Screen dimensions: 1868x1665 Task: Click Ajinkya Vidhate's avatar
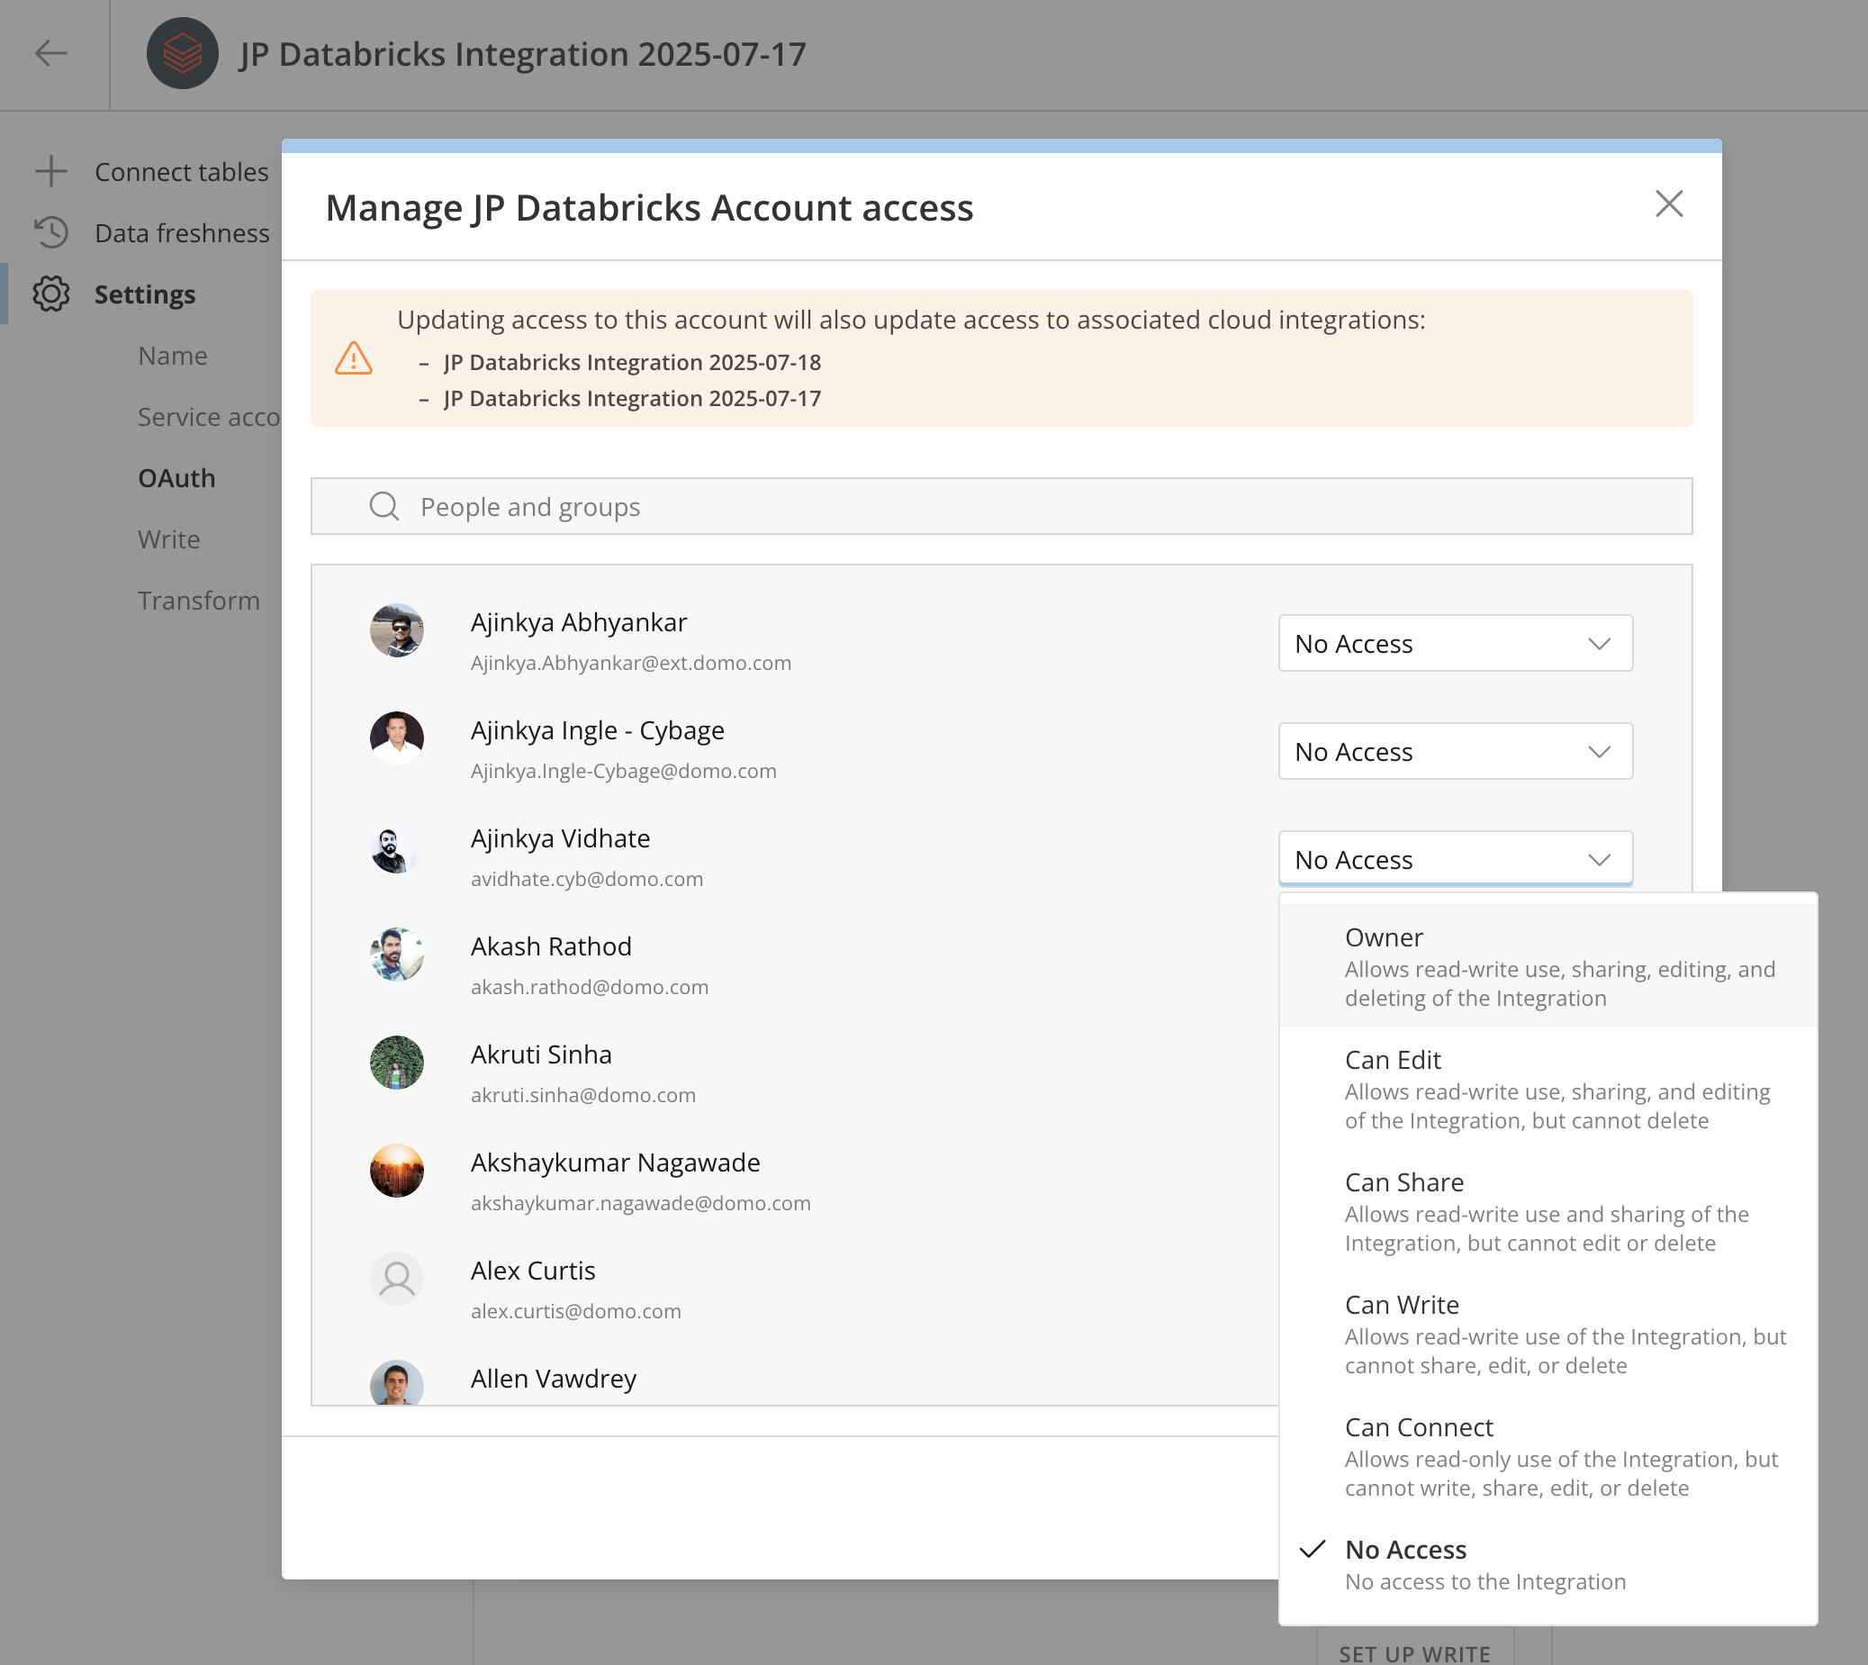click(x=397, y=846)
